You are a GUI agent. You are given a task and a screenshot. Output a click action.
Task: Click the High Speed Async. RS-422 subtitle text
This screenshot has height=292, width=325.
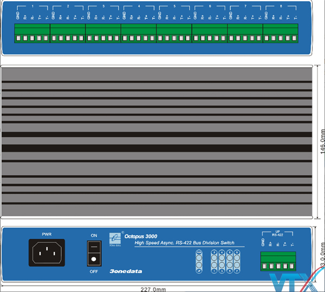184,244
